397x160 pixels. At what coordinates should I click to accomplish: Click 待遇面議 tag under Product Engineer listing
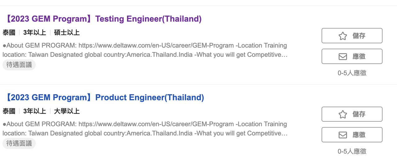pos(19,144)
